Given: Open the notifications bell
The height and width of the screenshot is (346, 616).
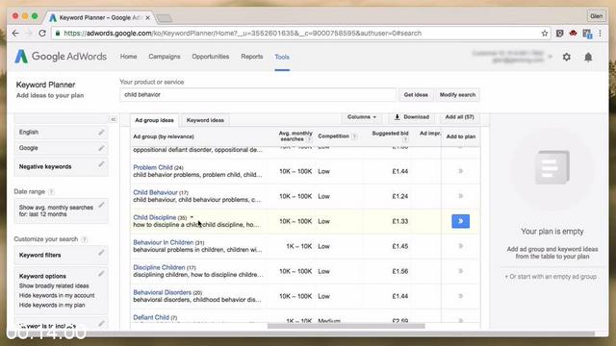Looking at the screenshot, I should 588,58.
